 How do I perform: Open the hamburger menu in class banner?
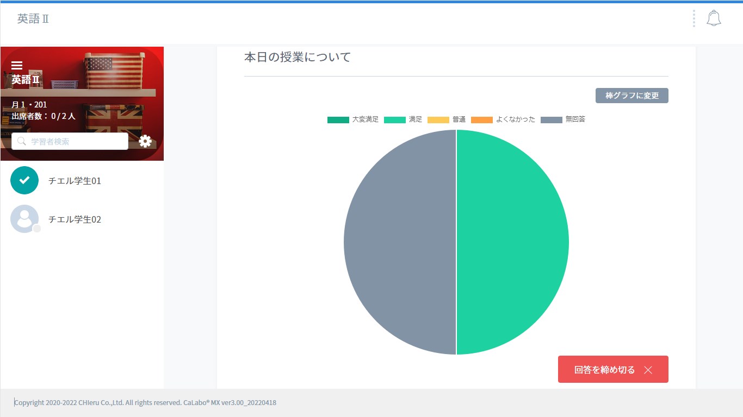17,65
